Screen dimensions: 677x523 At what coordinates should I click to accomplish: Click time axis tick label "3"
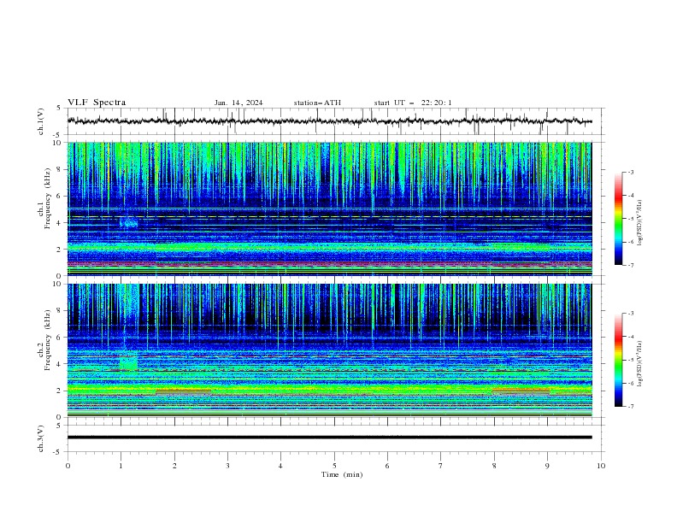tap(227, 466)
